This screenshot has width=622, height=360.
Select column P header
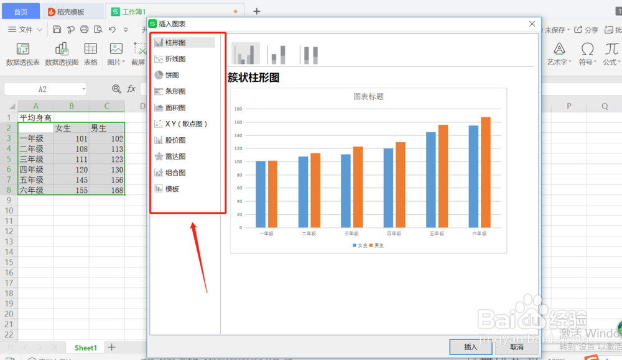[x=569, y=106]
